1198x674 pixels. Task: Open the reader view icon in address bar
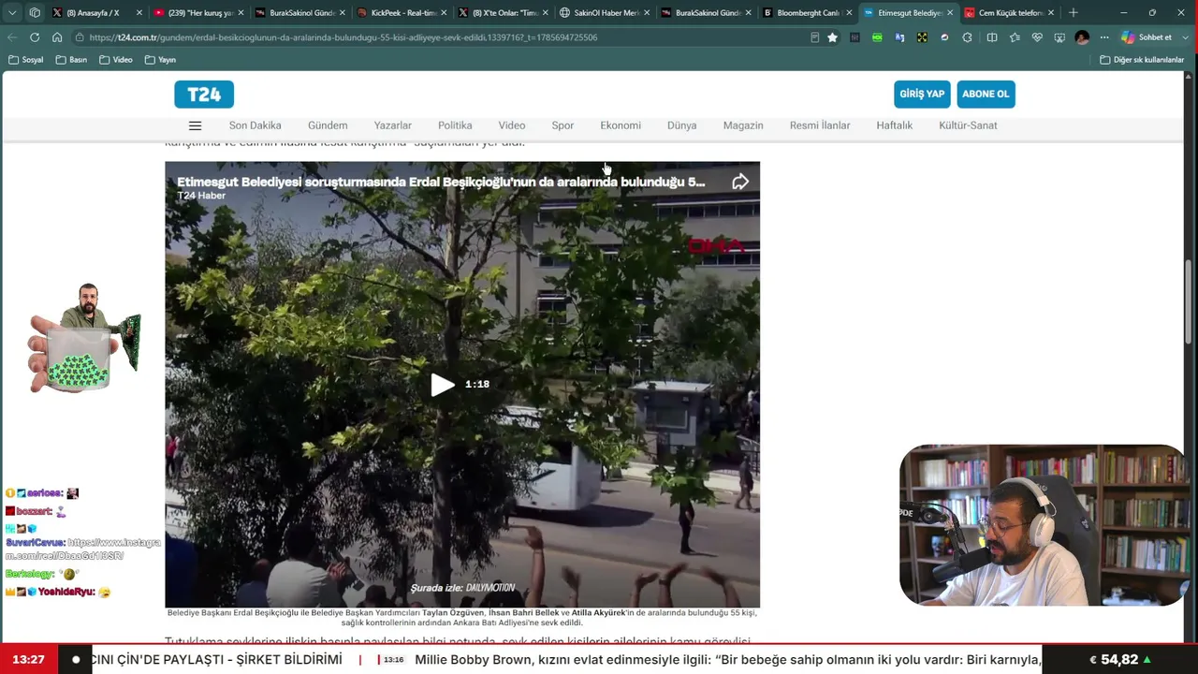pos(814,37)
